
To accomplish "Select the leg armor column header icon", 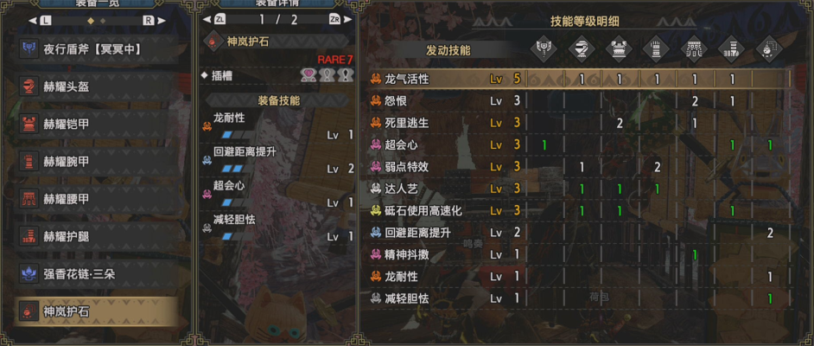I will pos(732,50).
